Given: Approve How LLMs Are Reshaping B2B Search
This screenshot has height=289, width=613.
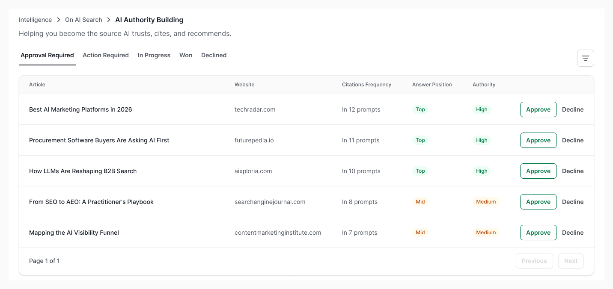Looking at the screenshot, I should pos(538,171).
